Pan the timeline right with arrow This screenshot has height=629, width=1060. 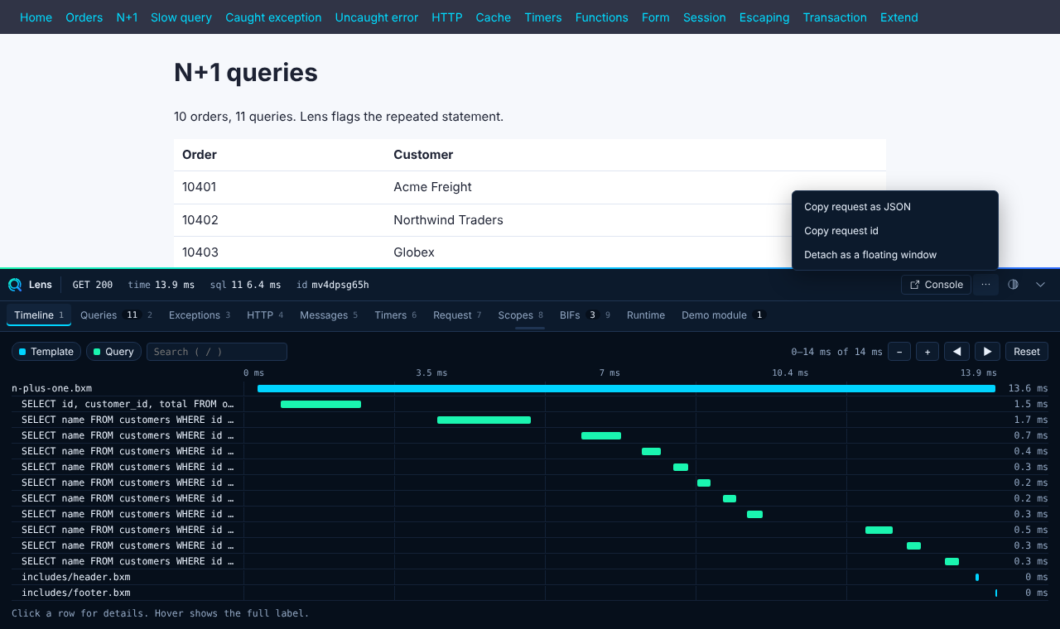coord(987,352)
